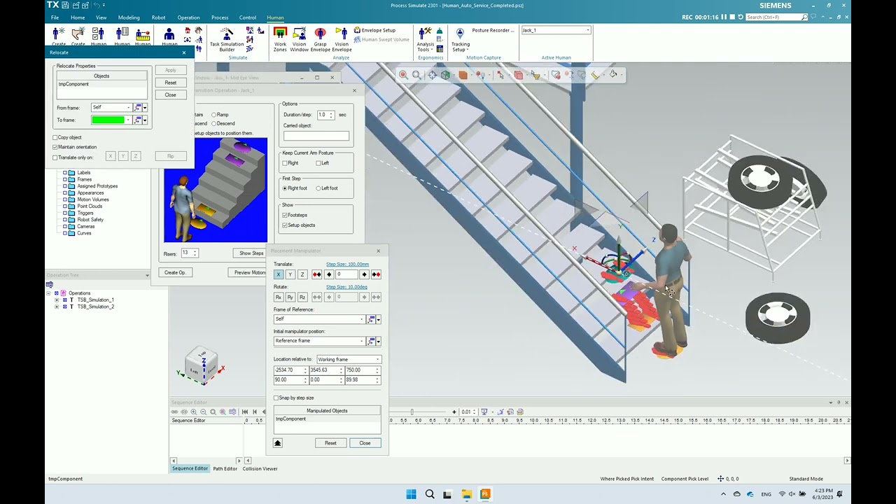Switch to Collision Viewer tab

click(x=260, y=469)
